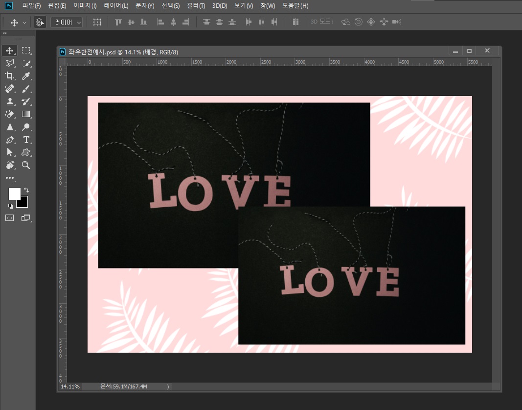Align right edges of layers

[186, 22]
